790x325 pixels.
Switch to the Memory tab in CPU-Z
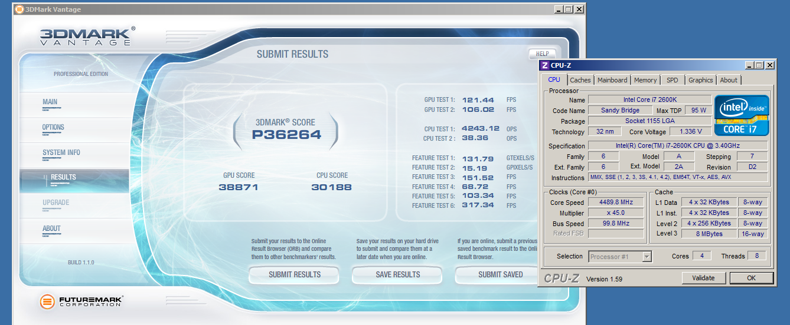645,80
